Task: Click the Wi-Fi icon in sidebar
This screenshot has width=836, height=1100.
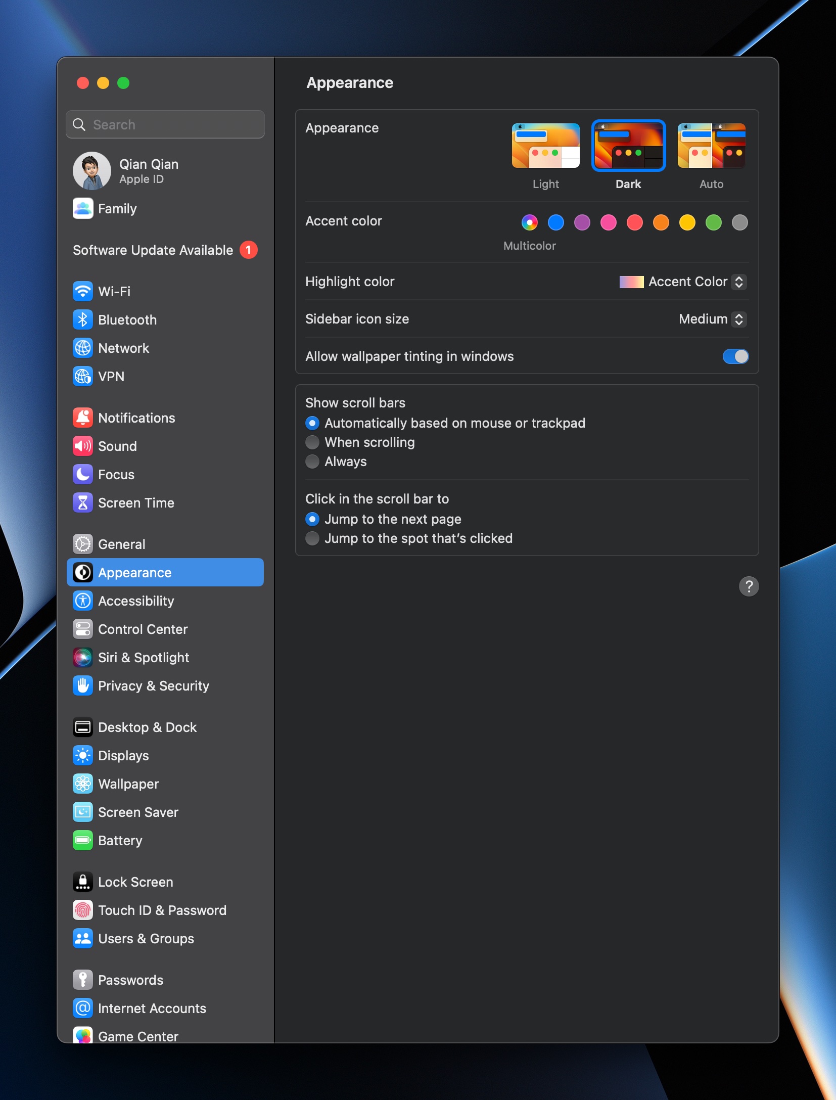Action: coord(82,291)
